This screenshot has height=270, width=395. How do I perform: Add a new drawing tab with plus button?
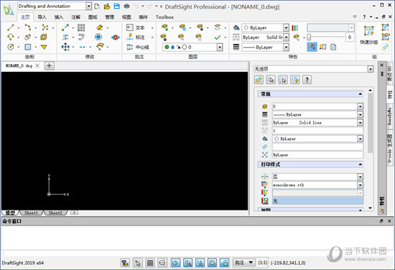49,66
